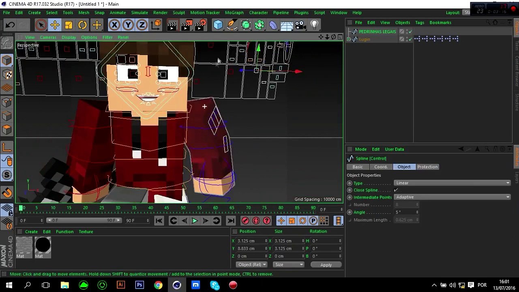Switch to Points mode

click(7, 102)
